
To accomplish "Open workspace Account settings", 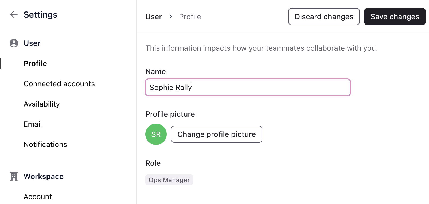I will [x=38, y=197].
